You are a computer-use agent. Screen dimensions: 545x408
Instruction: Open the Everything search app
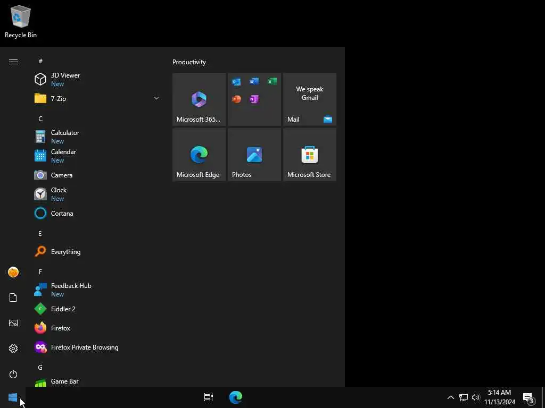[97, 251]
